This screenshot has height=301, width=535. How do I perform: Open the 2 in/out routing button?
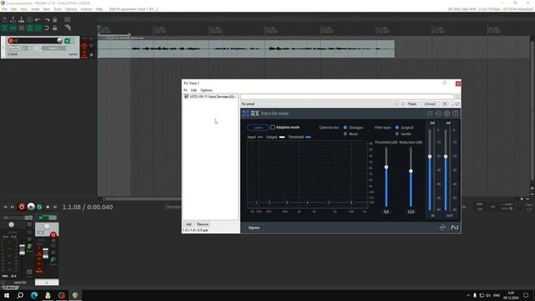pos(430,104)
